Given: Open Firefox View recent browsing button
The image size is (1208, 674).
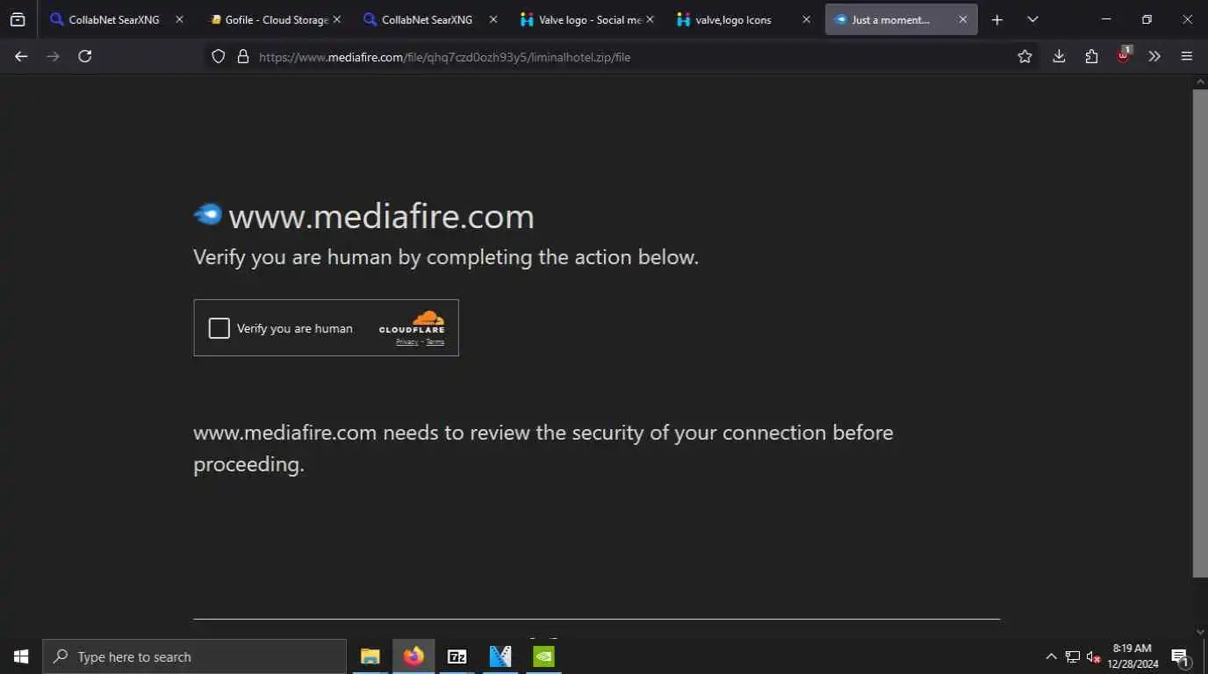Looking at the screenshot, I should 18,19.
